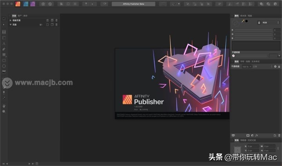Click the X position field
This screenshot has width=282, height=166.
pyautogui.click(x=253, y=146)
